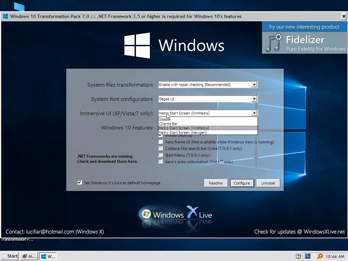Click the help balloon icon in the taskbar
The image size is (348, 261).
point(298,256)
